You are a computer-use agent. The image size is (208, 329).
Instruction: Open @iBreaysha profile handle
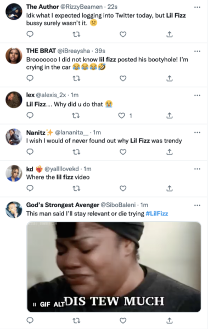point(74,51)
